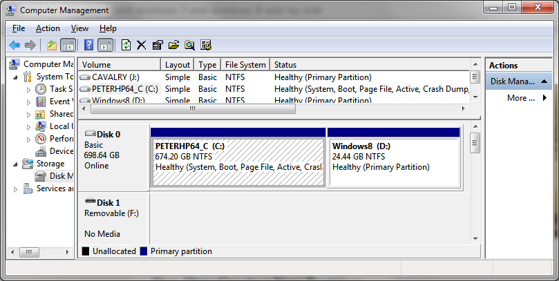Select the Storage tree icon
The image size is (559, 281).
coord(28,164)
